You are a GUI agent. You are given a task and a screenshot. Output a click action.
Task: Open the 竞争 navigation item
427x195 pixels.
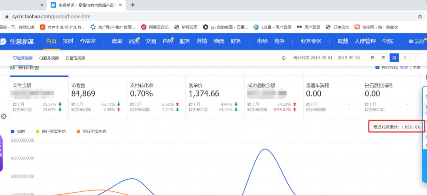tap(279, 42)
